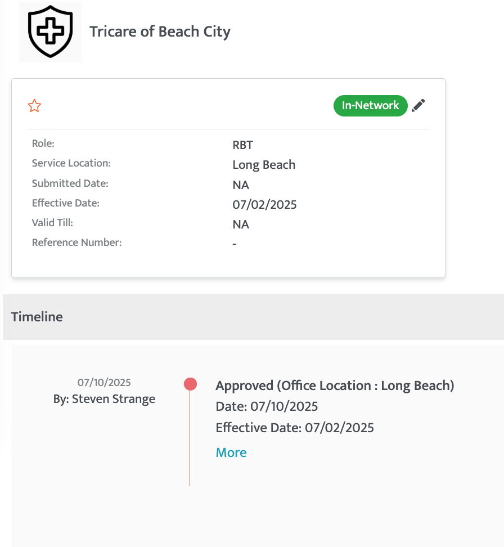The width and height of the screenshot is (504, 547).
Task: Click the Tricare of Beach City title
Action: (x=160, y=32)
